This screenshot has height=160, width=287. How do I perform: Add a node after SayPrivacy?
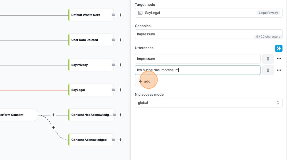120,65
